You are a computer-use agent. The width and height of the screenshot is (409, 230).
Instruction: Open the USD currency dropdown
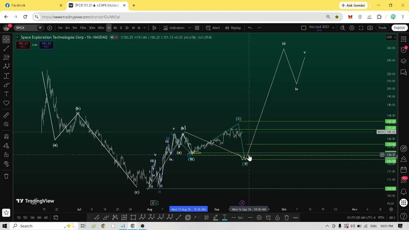tap(391, 37)
